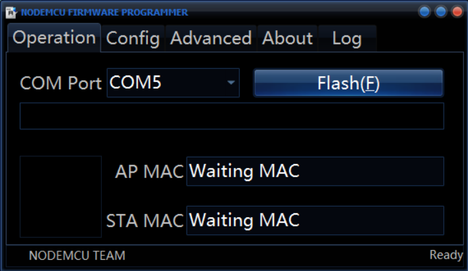Click the Ready status indicator

click(446, 255)
